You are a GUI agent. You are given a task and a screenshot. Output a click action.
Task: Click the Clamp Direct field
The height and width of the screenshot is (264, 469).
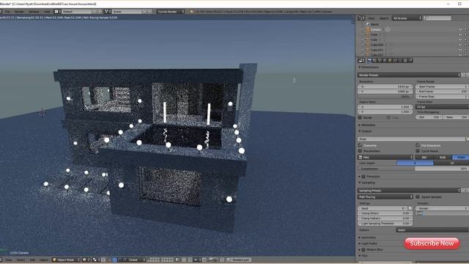point(385,213)
